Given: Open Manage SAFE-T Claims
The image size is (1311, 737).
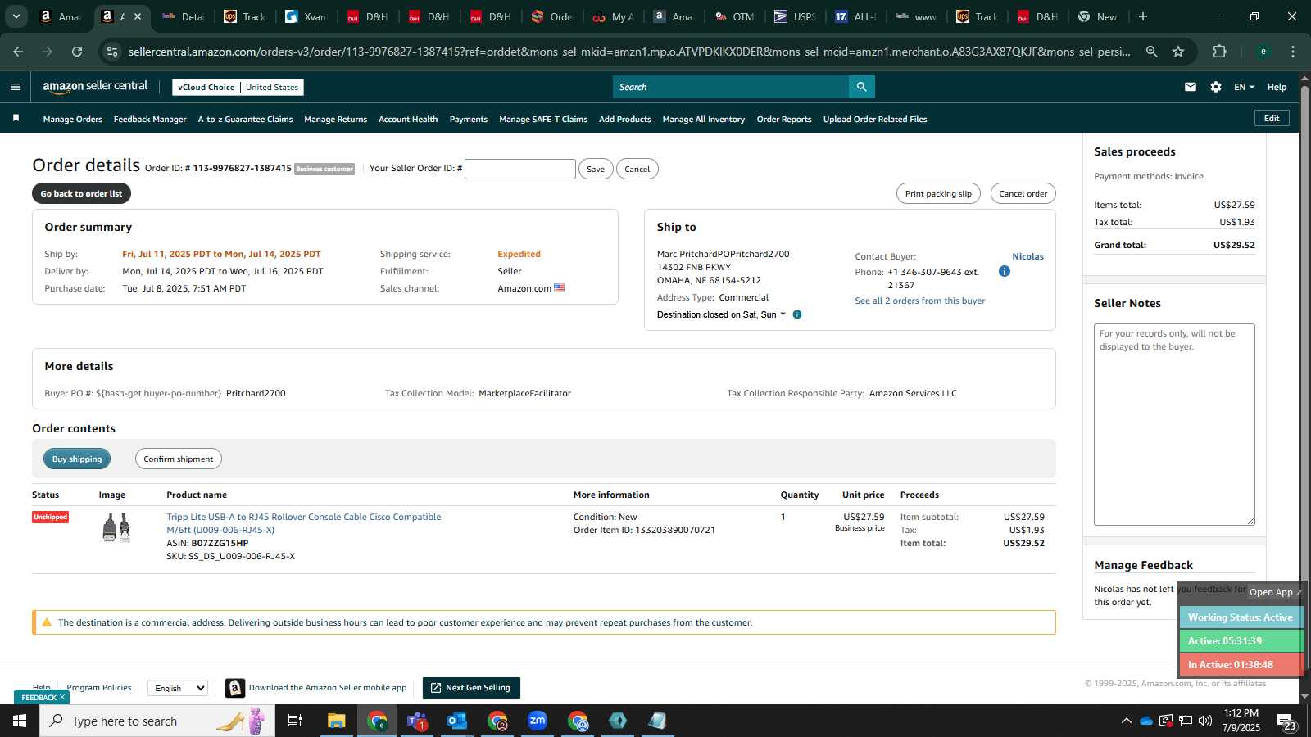Looking at the screenshot, I should coord(543,119).
